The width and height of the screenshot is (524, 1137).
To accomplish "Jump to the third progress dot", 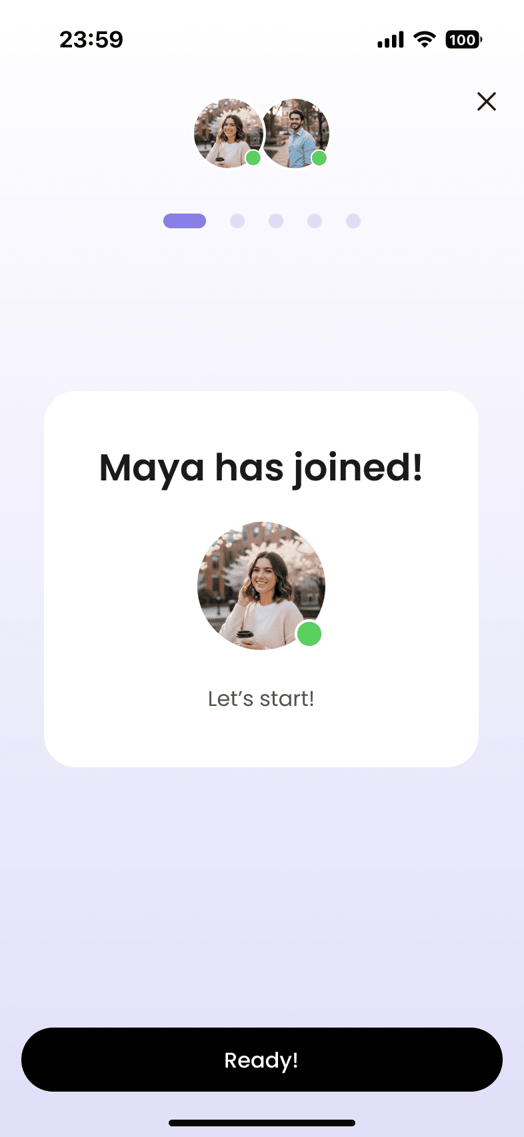I will point(276,221).
